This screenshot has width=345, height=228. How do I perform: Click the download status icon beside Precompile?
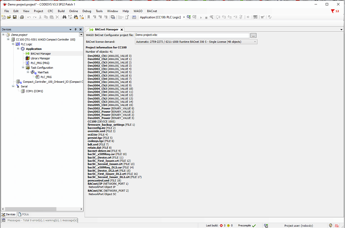pyautogui.click(x=266, y=226)
